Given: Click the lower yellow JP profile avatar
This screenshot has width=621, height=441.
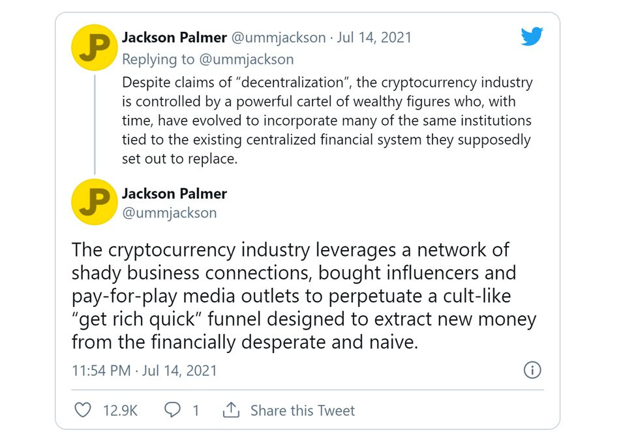Looking at the screenshot, I should [x=94, y=202].
